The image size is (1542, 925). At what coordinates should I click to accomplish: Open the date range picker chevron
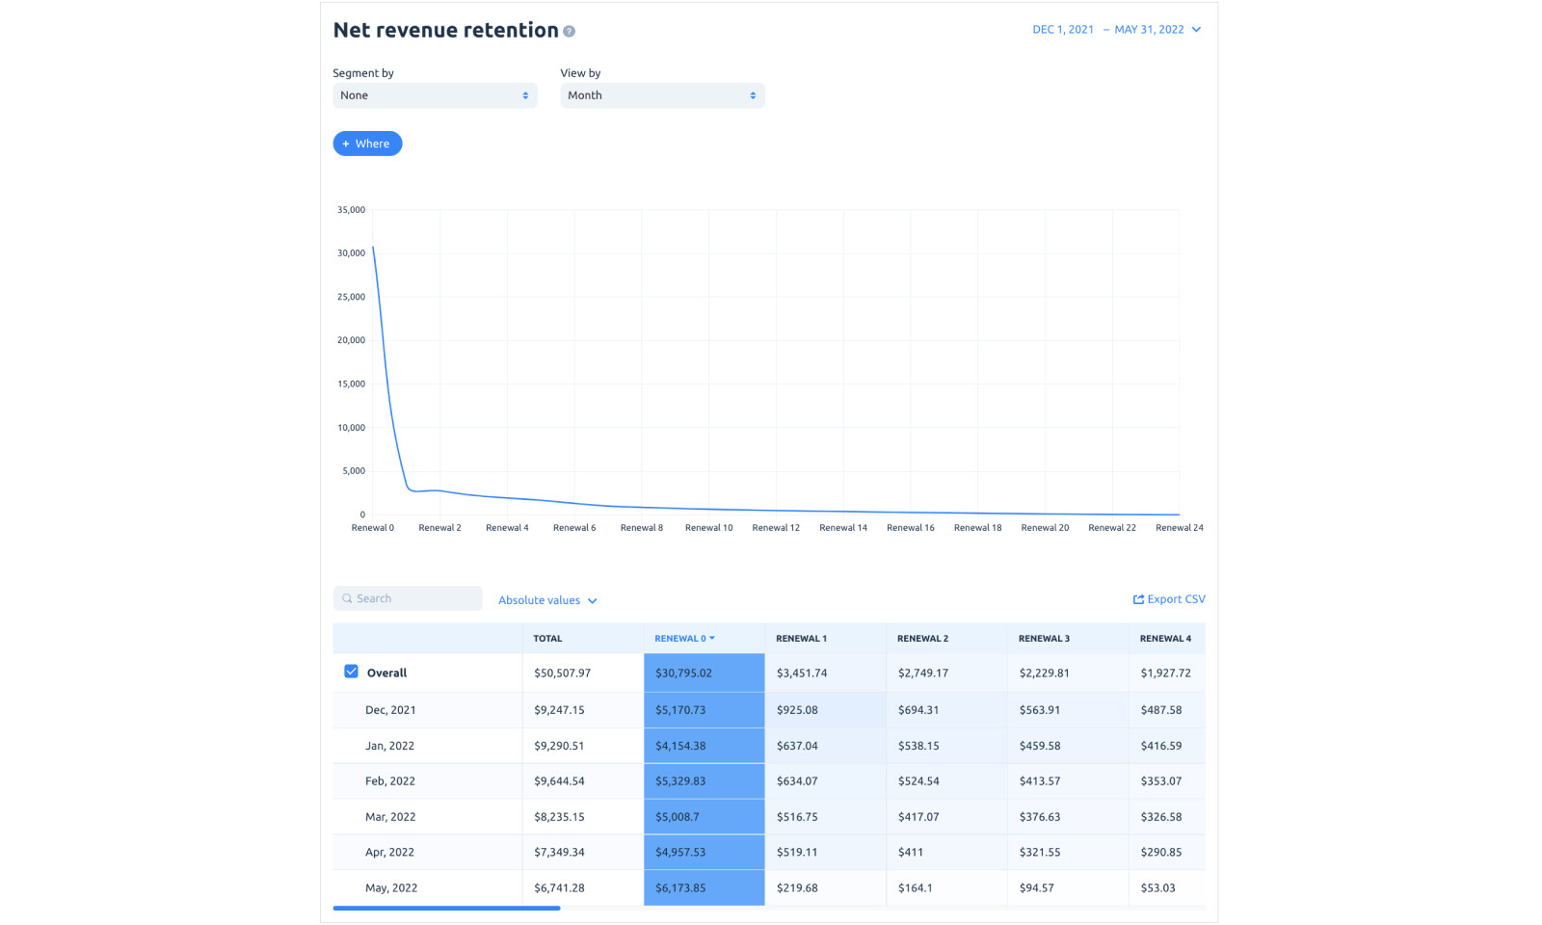tap(1196, 30)
